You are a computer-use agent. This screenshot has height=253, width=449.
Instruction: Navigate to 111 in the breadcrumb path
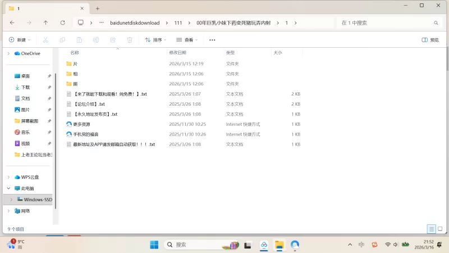pos(178,23)
